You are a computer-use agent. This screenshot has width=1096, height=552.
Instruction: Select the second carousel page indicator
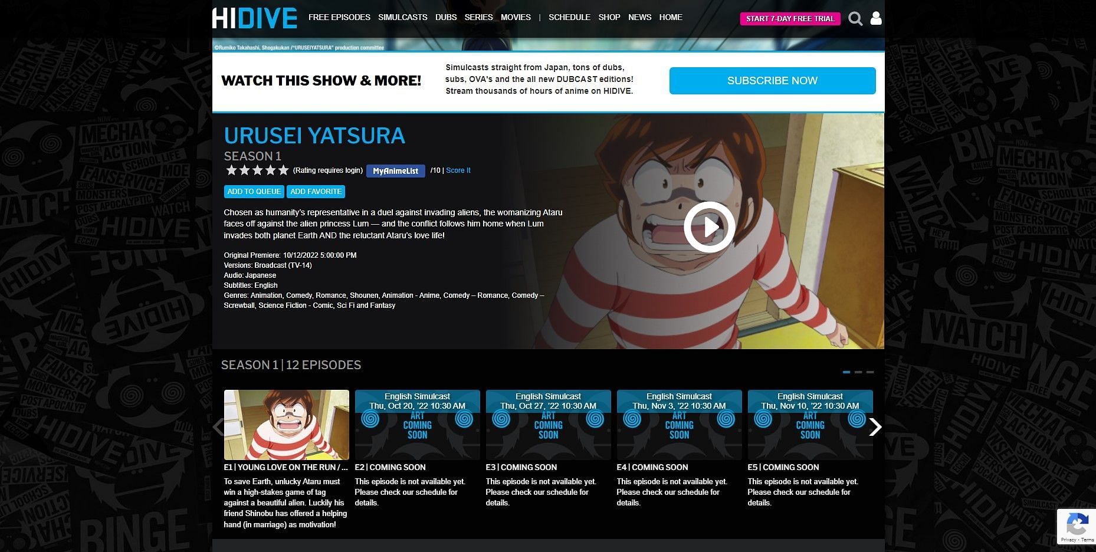(858, 372)
